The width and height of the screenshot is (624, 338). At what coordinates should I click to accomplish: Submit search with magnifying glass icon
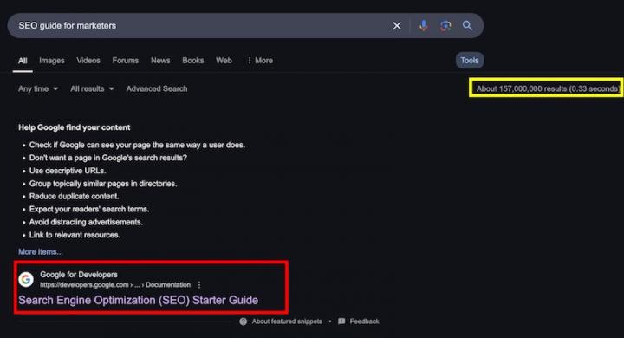click(467, 26)
